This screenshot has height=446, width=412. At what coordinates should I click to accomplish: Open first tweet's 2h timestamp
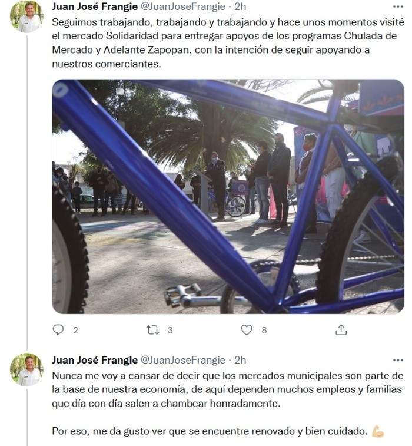click(240, 6)
